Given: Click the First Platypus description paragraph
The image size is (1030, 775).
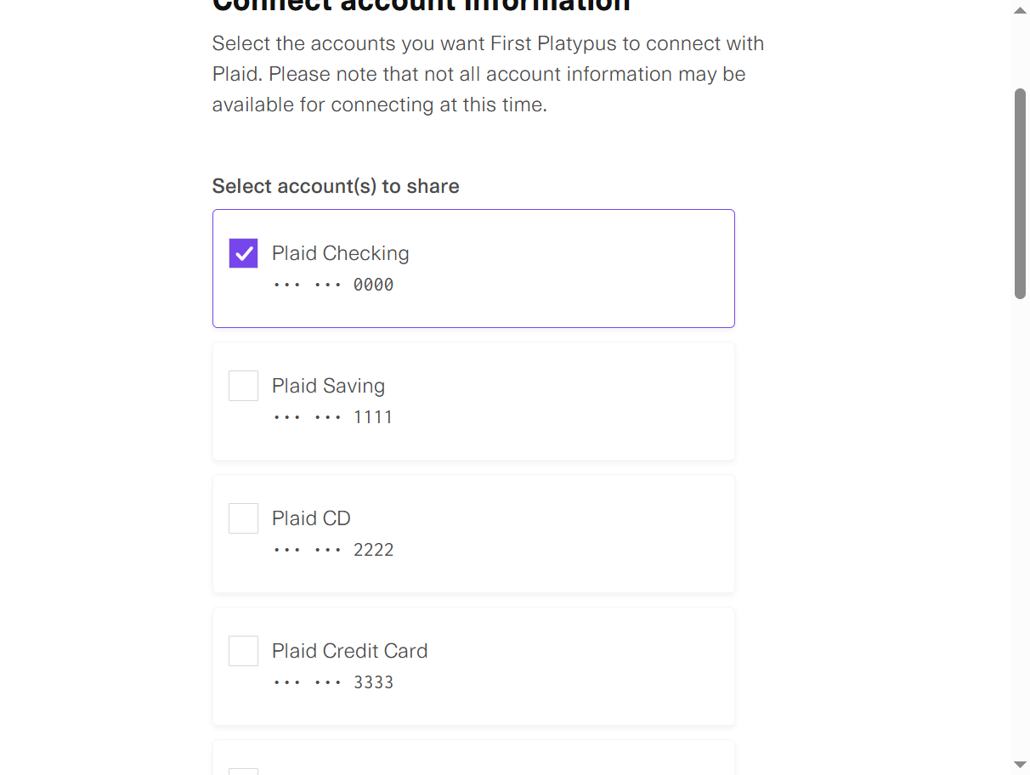Looking at the screenshot, I should (x=487, y=74).
